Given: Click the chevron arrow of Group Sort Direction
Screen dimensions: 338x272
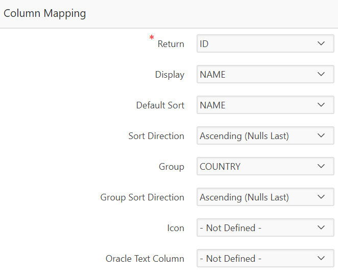Looking at the screenshot, I should [321, 197].
